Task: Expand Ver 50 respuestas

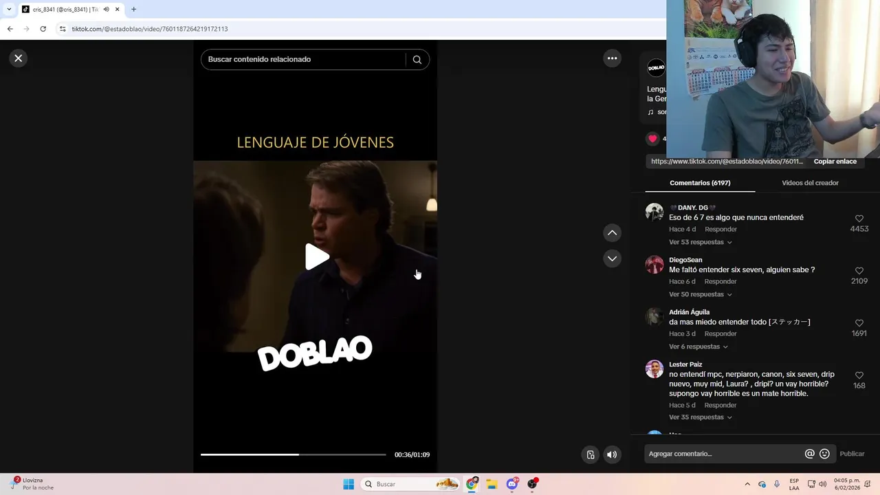Action: point(700,294)
